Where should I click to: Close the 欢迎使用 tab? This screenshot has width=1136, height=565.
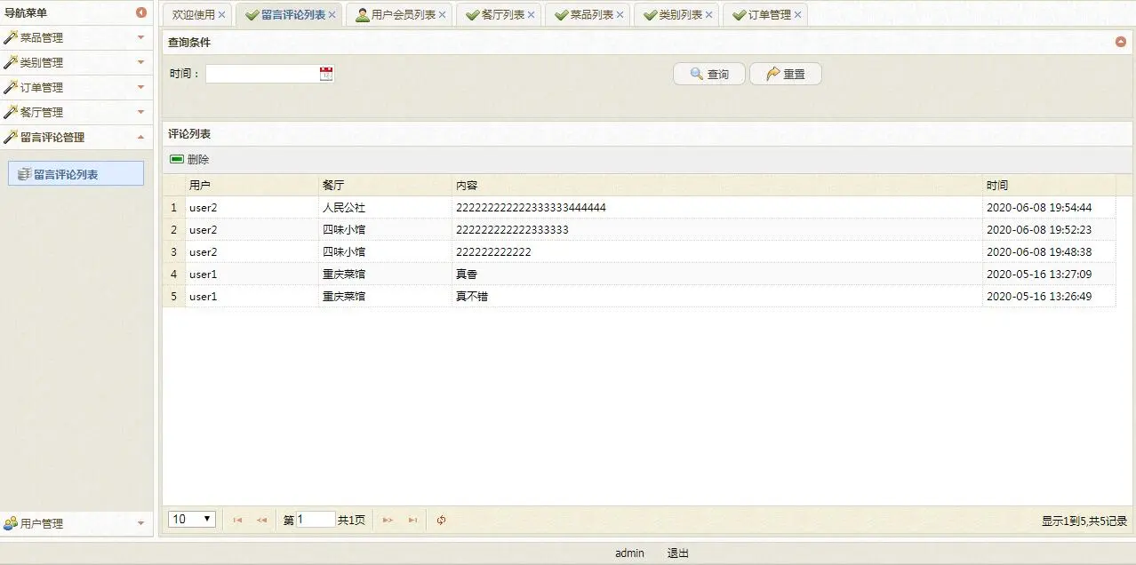222,15
